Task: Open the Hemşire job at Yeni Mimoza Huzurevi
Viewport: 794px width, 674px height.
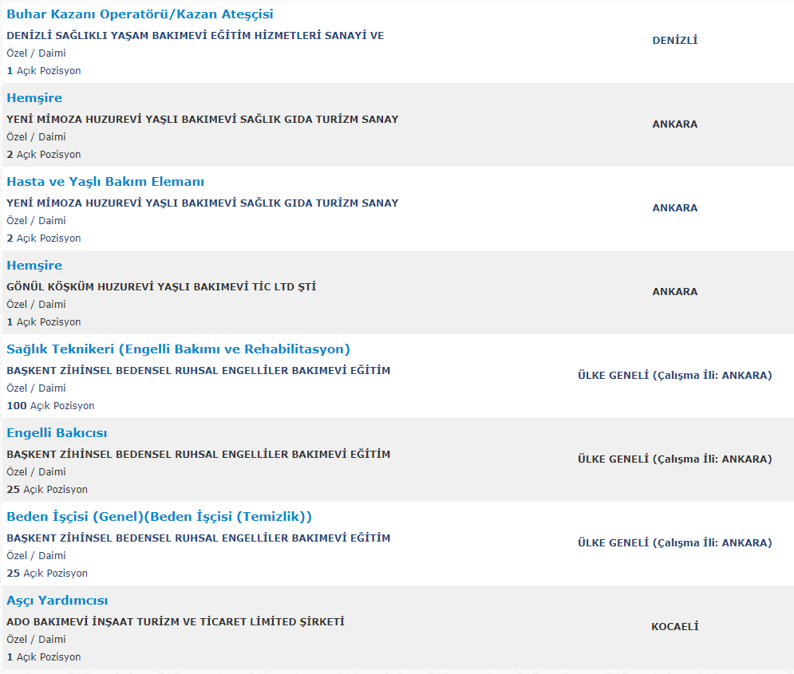Action: [x=34, y=98]
